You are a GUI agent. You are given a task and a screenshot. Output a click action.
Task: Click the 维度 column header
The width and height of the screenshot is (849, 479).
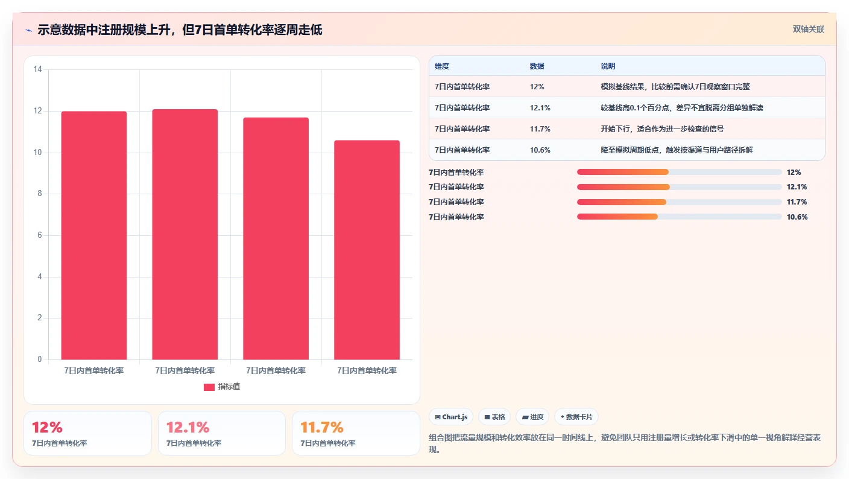(x=442, y=66)
